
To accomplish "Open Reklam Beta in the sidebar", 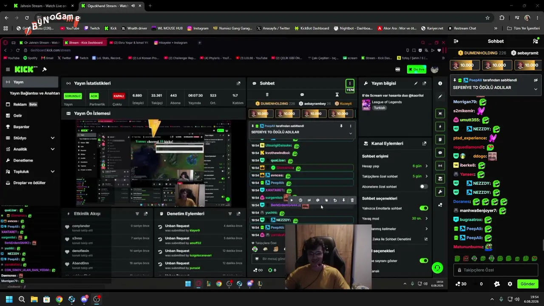I will [x=31, y=104].
